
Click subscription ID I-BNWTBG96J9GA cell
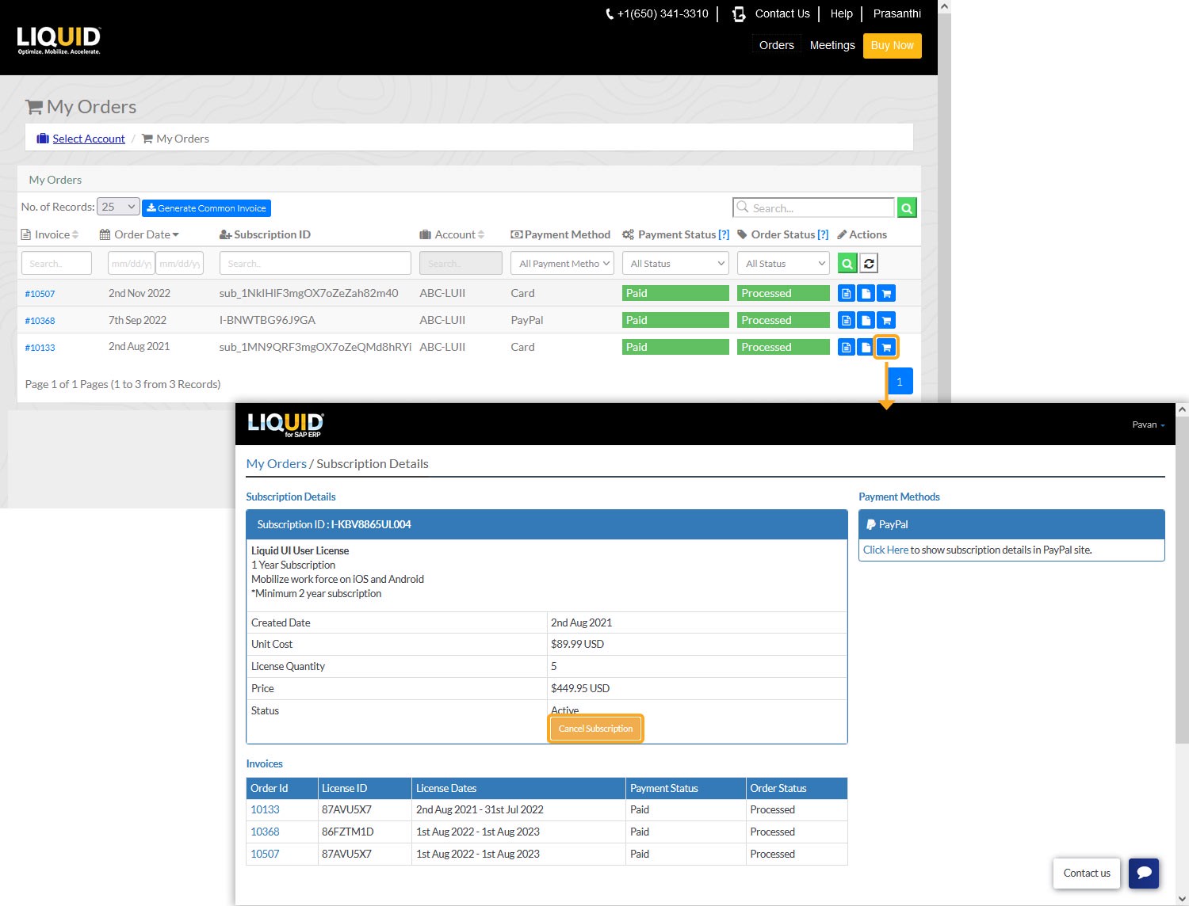[x=267, y=321]
